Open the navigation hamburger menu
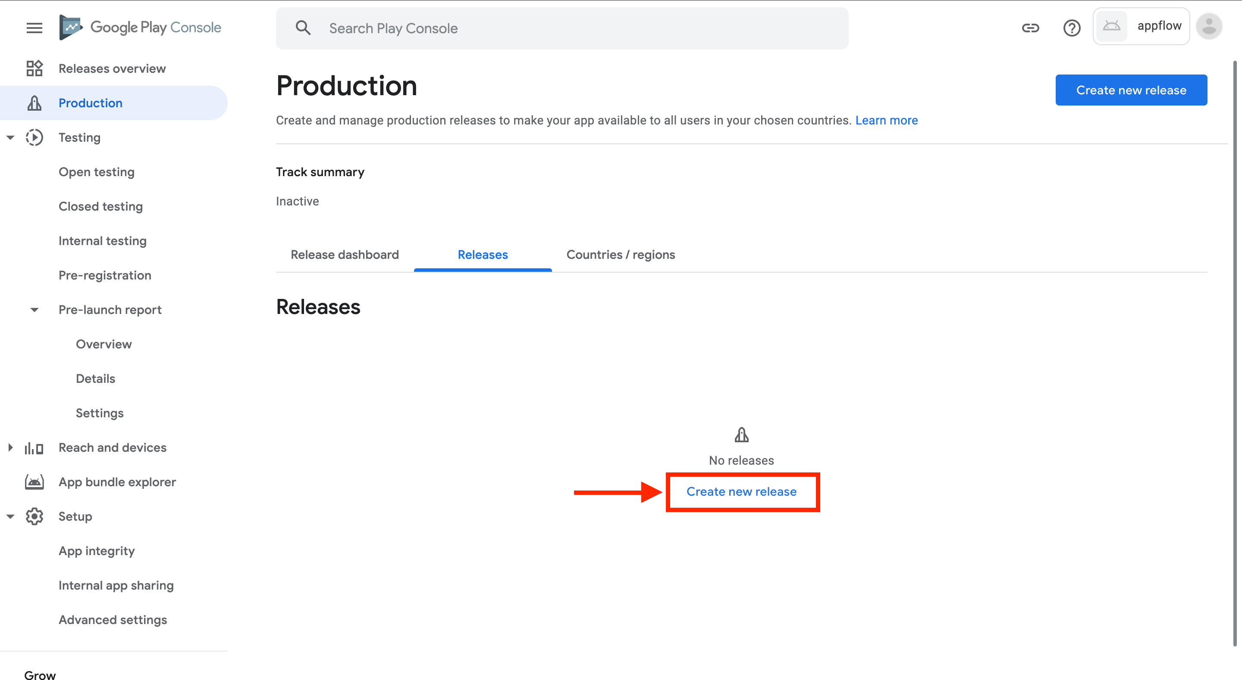Viewport: 1242px width, 680px height. [34, 28]
